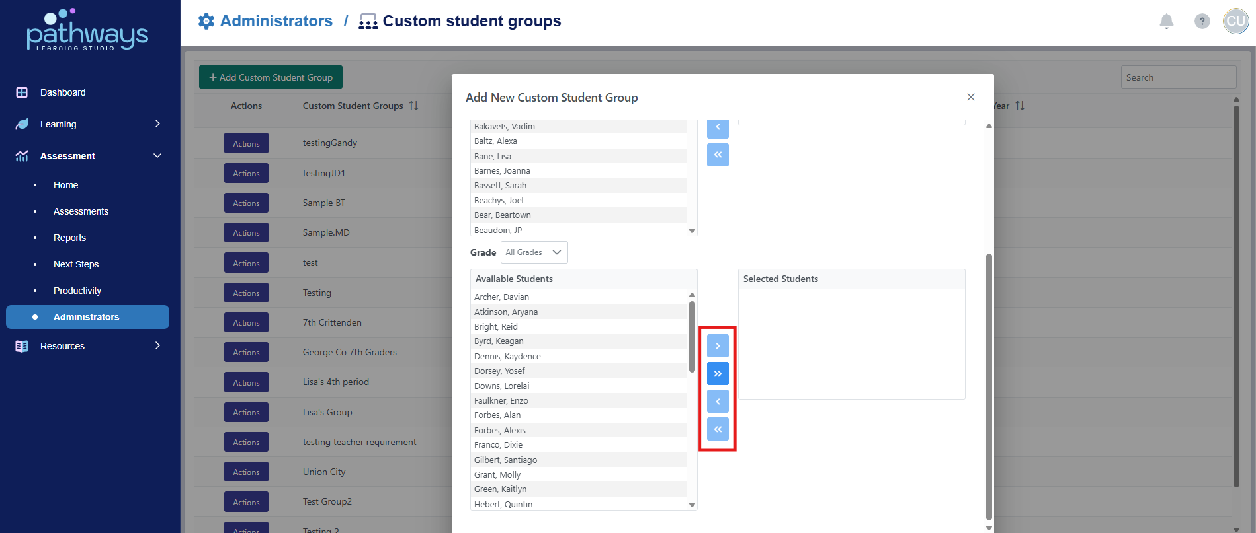Open the CU user profile avatar
The width and height of the screenshot is (1256, 533).
click(1235, 21)
